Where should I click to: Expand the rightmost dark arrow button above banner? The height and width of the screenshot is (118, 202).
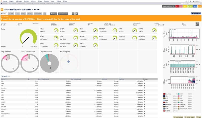click(x=200, y=13)
